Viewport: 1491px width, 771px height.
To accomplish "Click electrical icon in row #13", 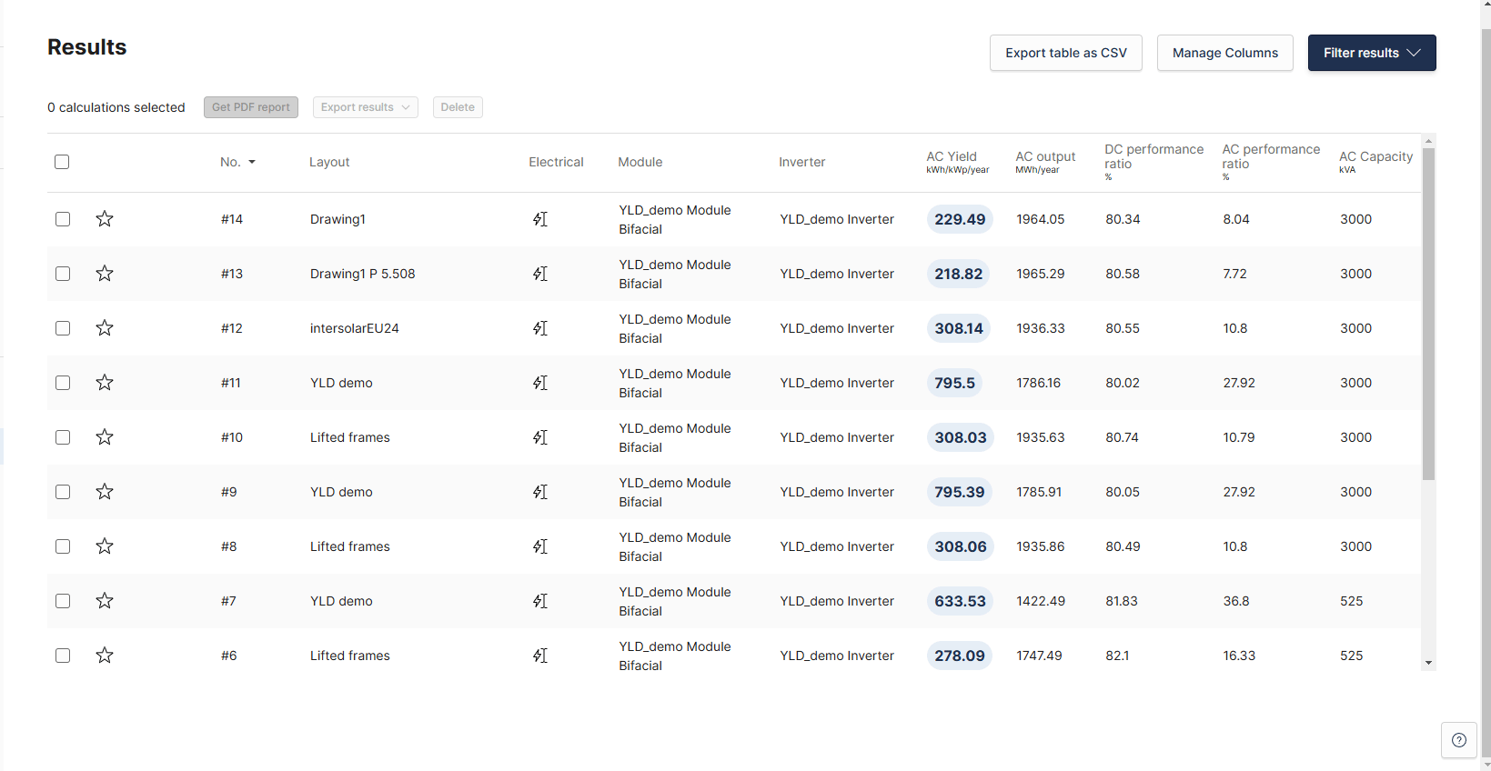I will (540, 274).
